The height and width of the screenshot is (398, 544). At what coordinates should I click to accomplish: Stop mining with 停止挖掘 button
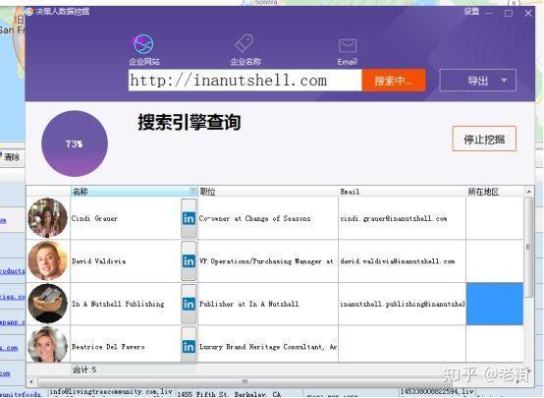click(484, 139)
